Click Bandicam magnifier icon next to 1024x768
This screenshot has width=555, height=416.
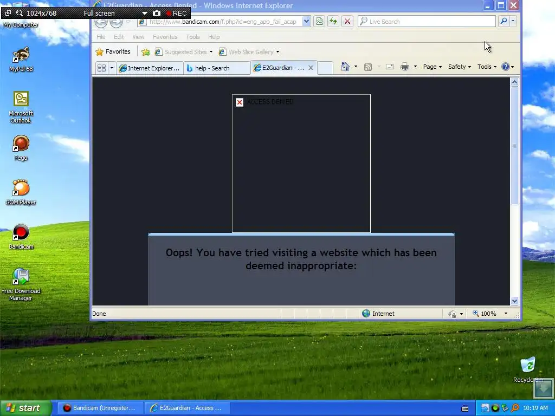click(20, 13)
